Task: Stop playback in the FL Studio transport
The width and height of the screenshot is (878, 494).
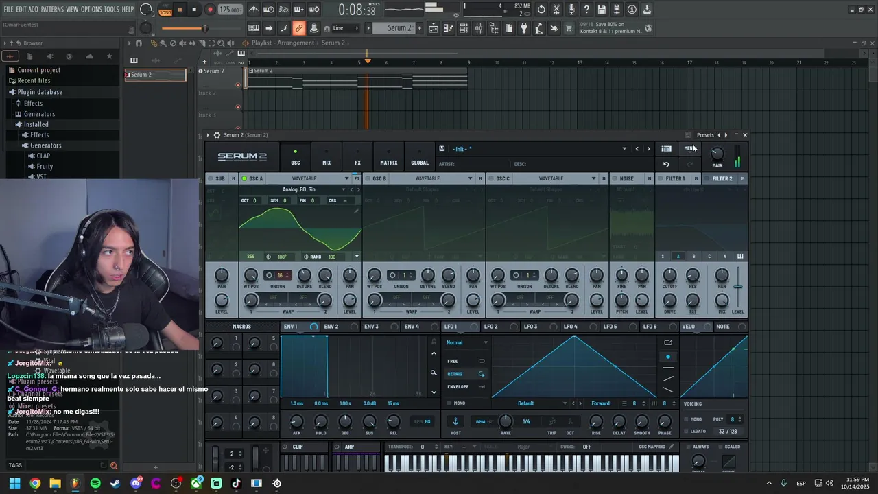Action: (x=195, y=10)
